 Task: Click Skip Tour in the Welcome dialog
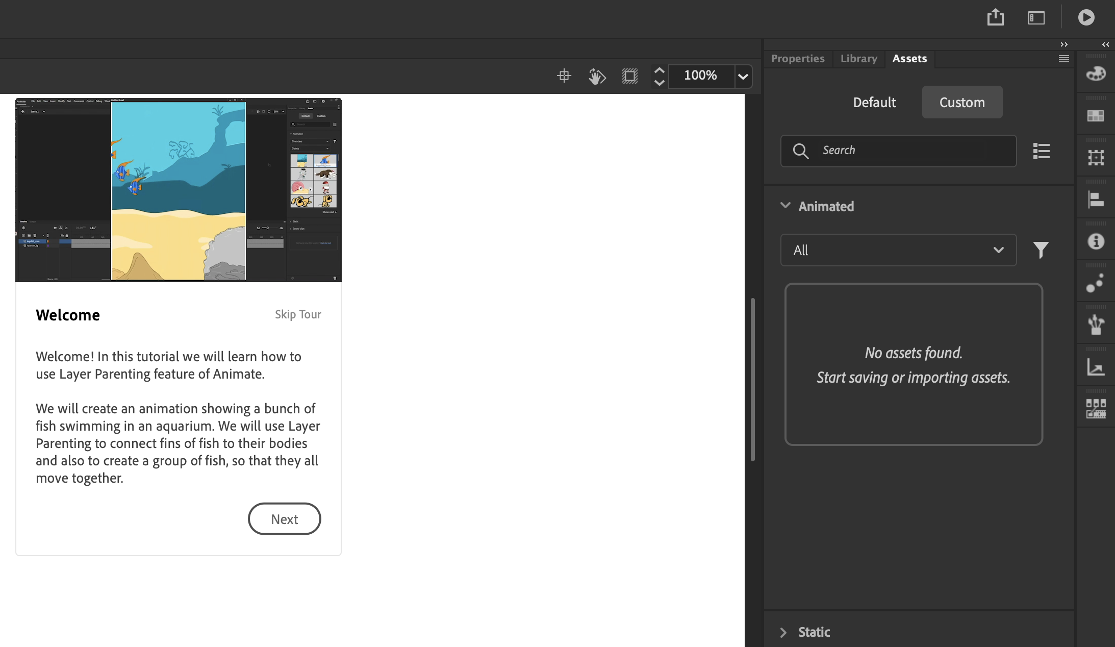(298, 314)
